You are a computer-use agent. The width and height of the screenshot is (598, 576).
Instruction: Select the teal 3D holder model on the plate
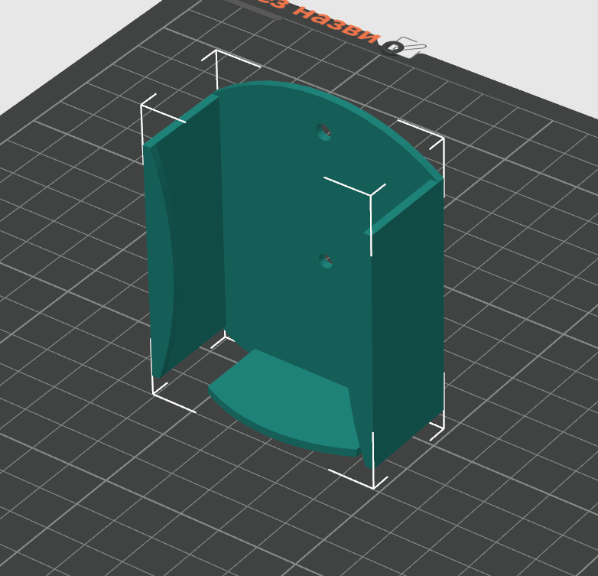(294, 273)
